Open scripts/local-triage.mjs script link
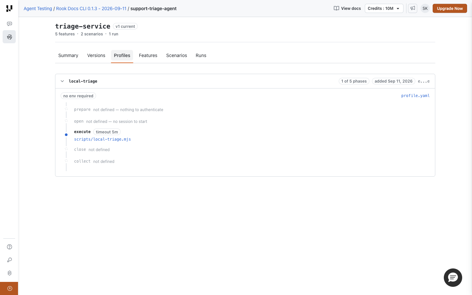 tap(102, 139)
